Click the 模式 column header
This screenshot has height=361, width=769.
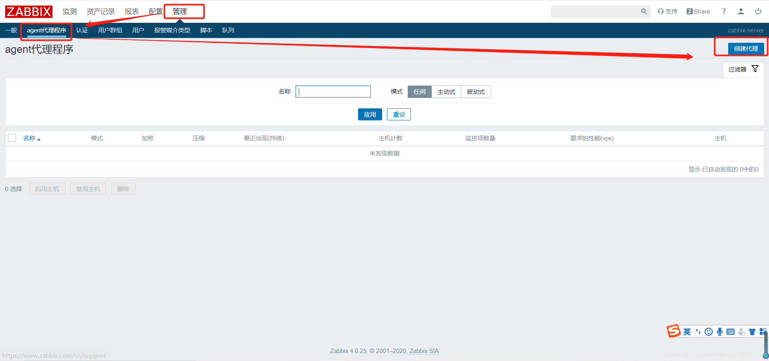pos(97,138)
